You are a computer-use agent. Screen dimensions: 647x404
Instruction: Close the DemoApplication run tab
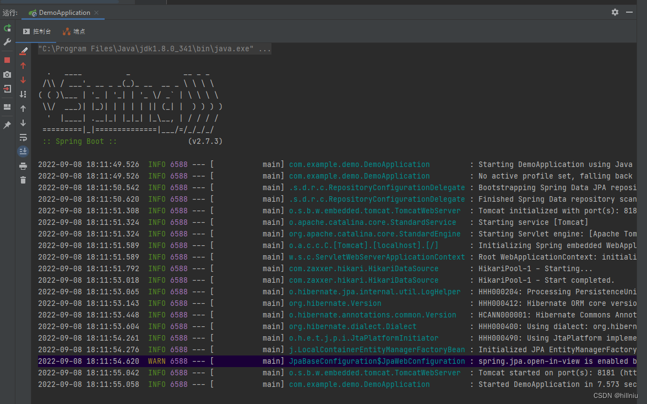[x=96, y=13]
